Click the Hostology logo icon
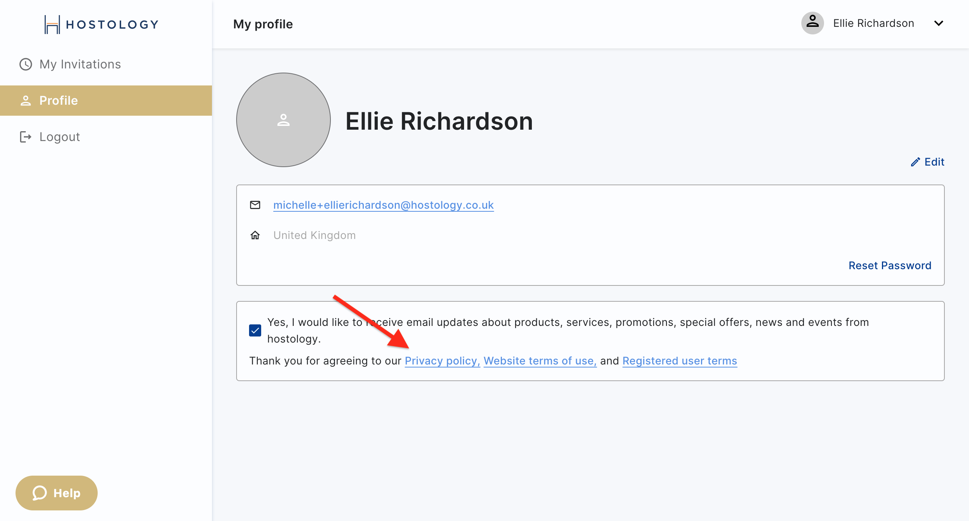969x521 pixels. (52, 25)
